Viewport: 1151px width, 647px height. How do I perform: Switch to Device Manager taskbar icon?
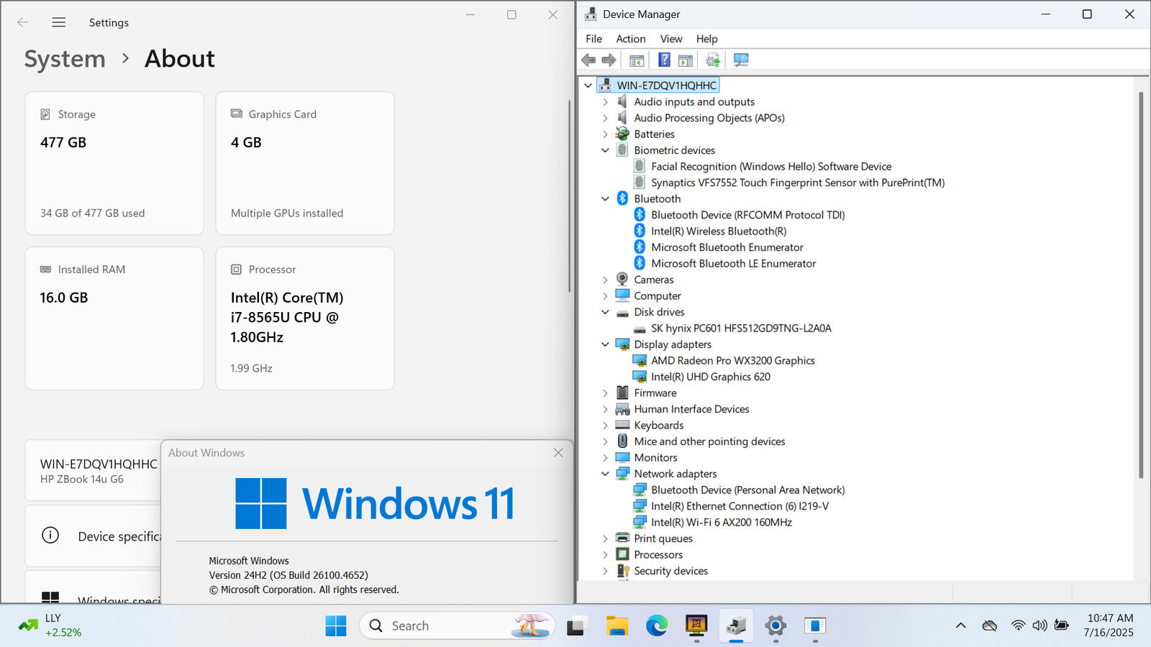(x=735, y=625)
